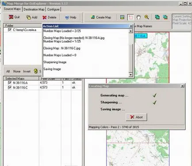Click 'Number Maps Loaded = 0' line

point(60,55)
